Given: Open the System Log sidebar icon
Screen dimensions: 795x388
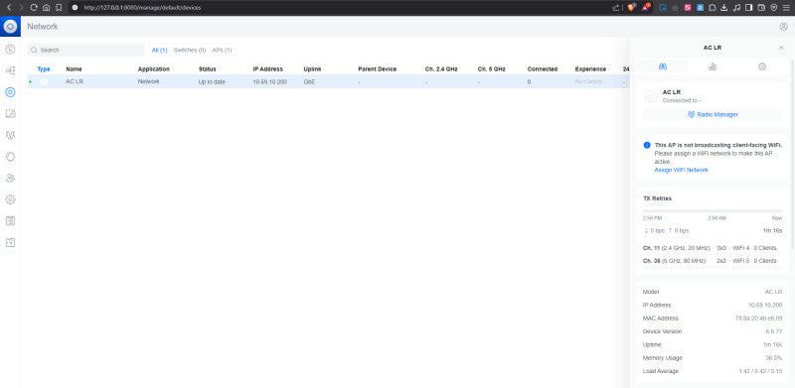Looking at the screenshot, I should 10,221.
